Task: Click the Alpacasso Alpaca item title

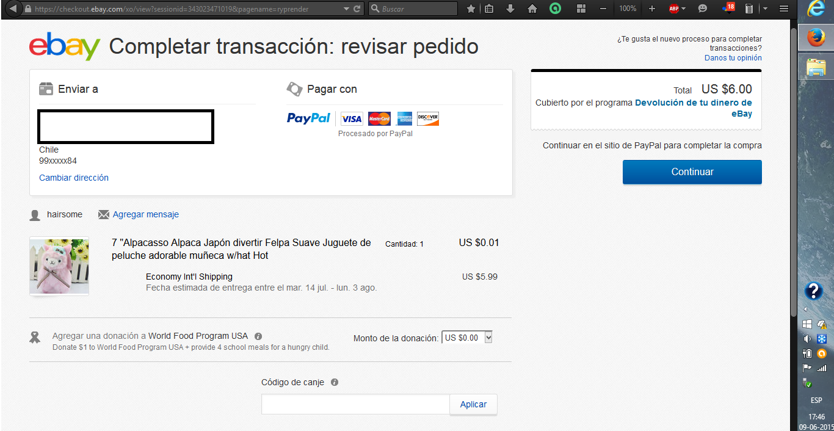Action: (x=241, y=249)
